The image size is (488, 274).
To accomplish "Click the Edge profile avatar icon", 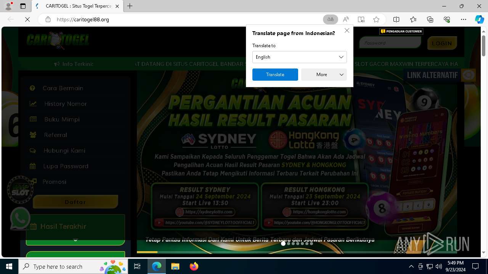I will click(x=8, y=6).
